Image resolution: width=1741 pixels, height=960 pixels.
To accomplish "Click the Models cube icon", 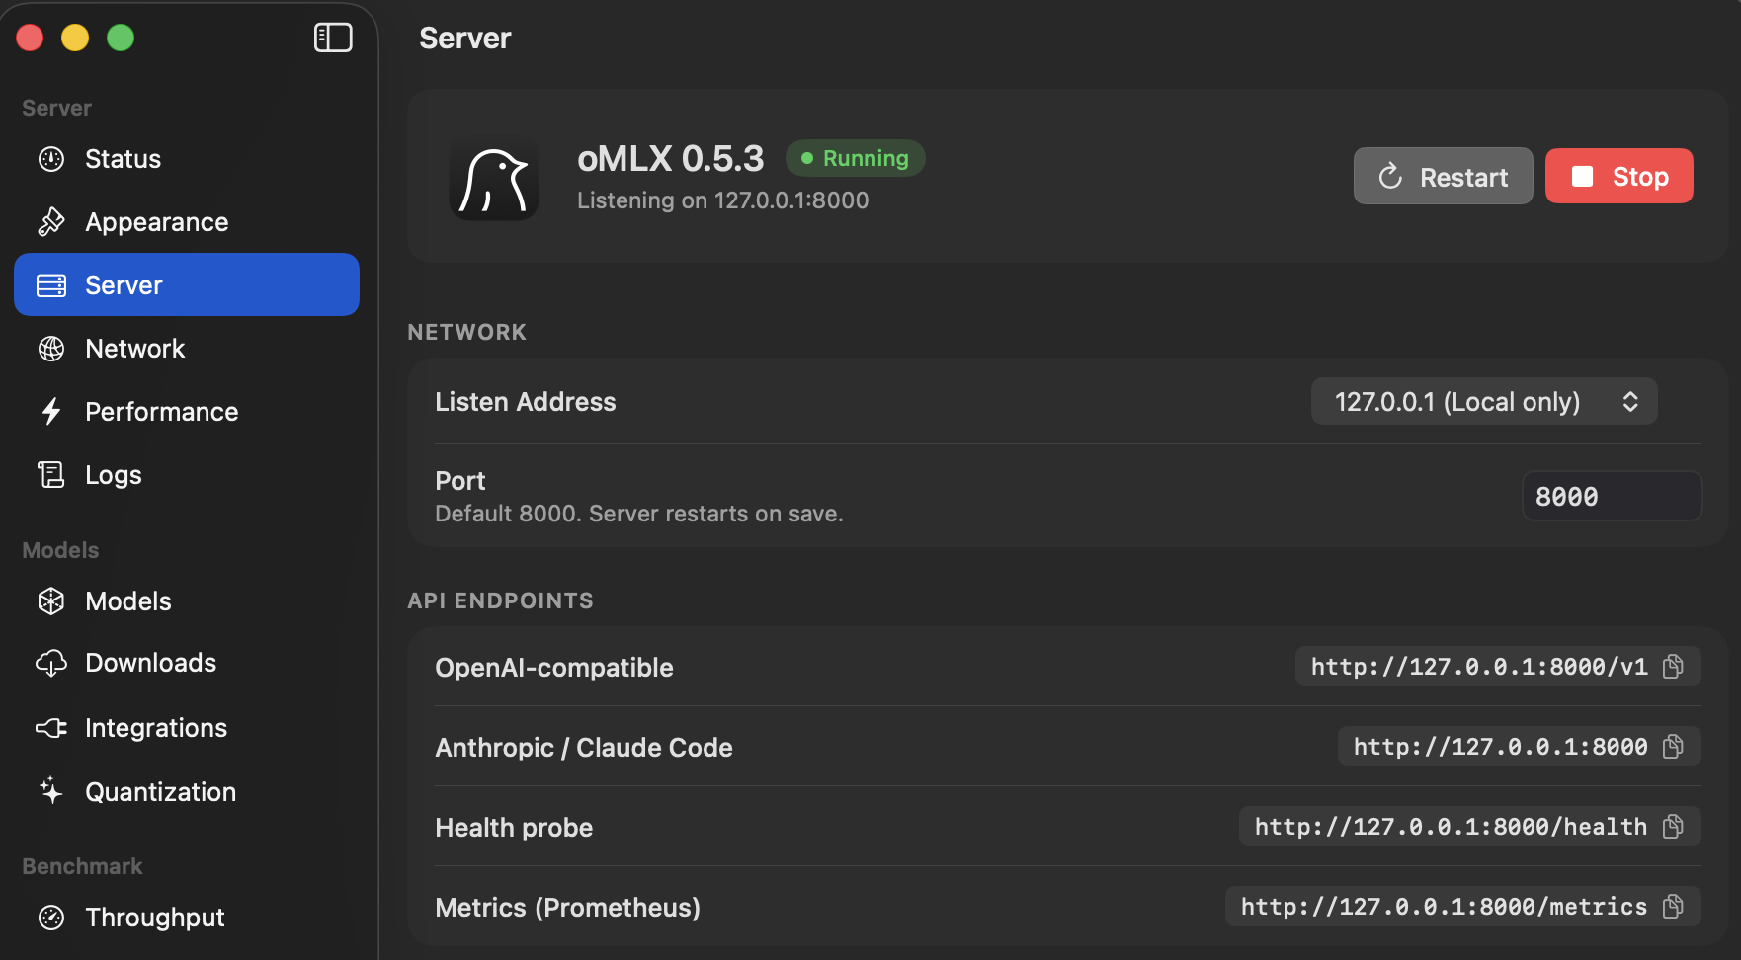I will (x=51, y=601).
